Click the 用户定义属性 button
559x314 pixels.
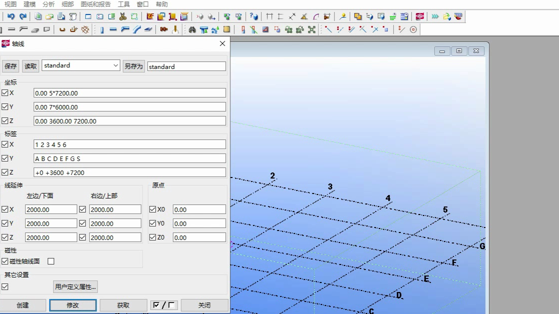[75, 286]
